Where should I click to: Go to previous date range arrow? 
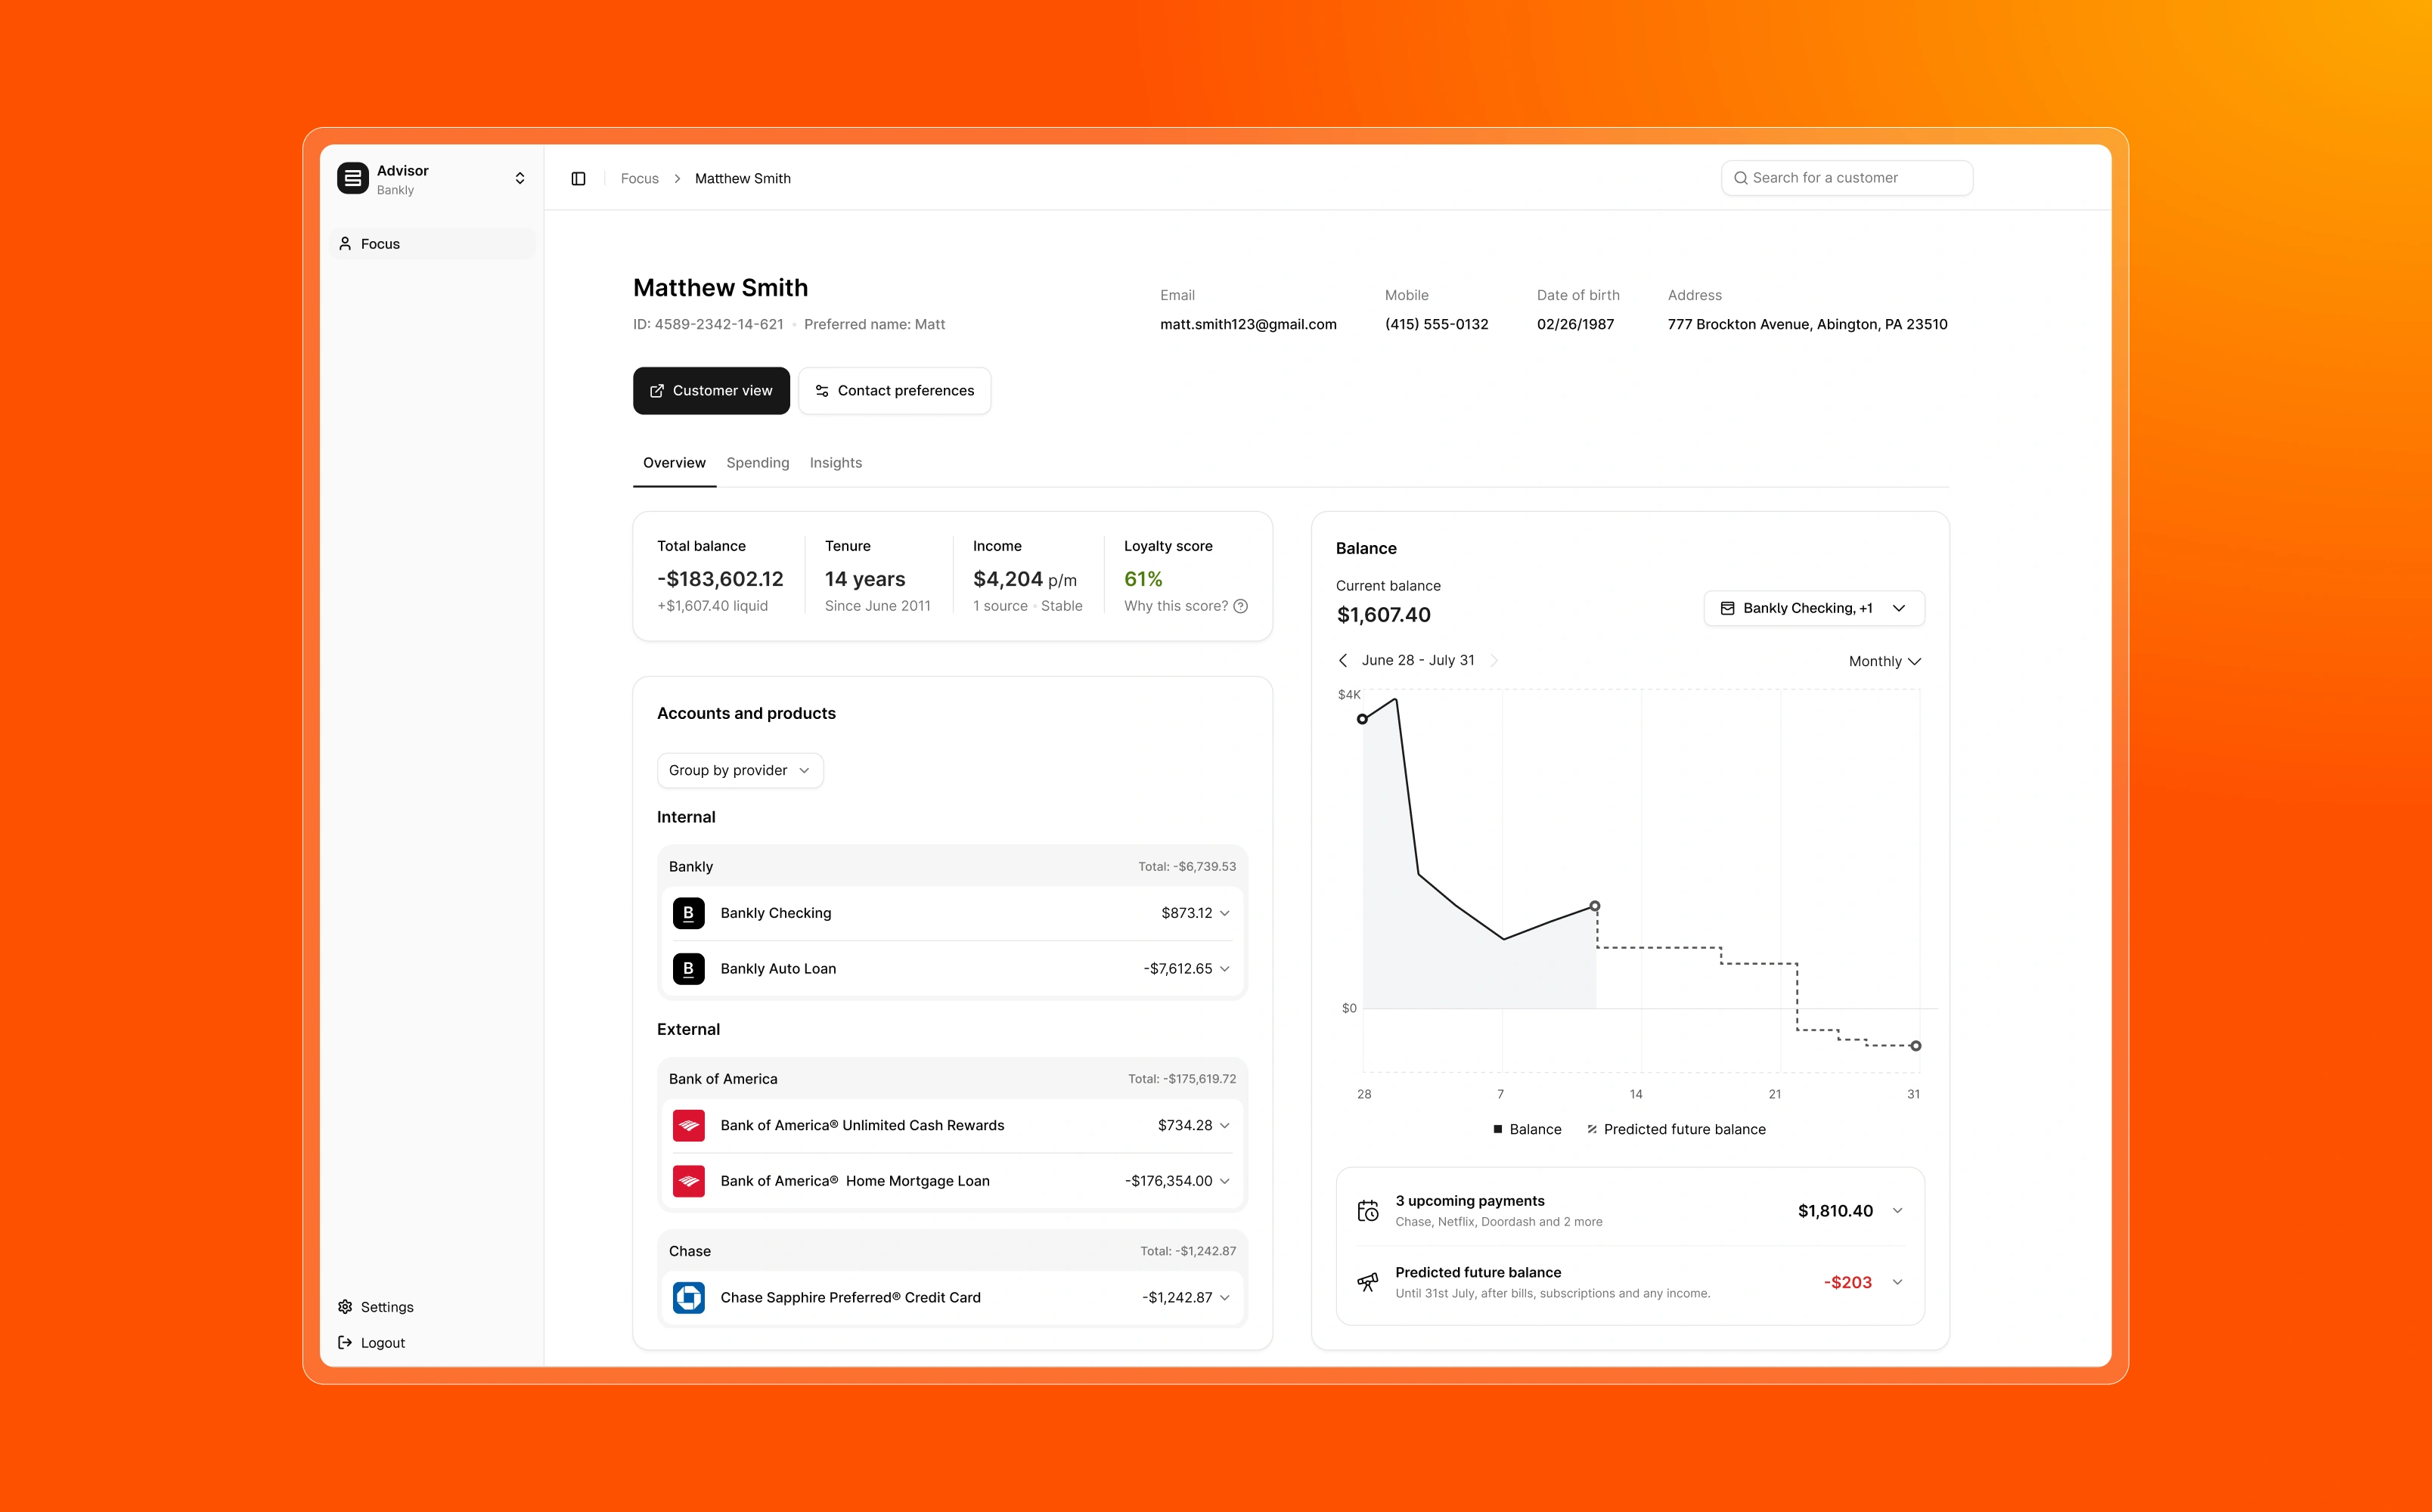click(1343, 660)
